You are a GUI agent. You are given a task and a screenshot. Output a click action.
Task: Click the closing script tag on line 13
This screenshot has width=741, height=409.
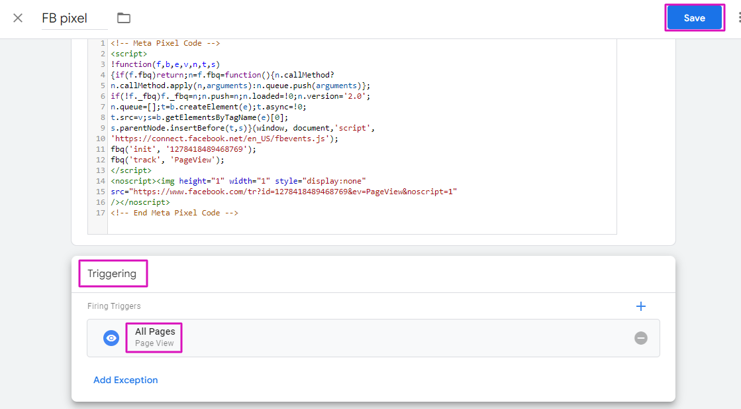tap(131, 170)
